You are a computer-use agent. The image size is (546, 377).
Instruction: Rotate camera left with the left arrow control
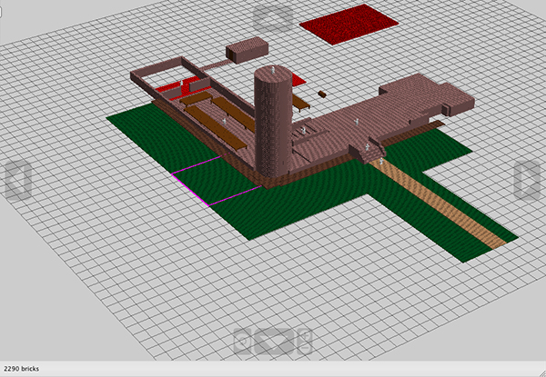18,182
